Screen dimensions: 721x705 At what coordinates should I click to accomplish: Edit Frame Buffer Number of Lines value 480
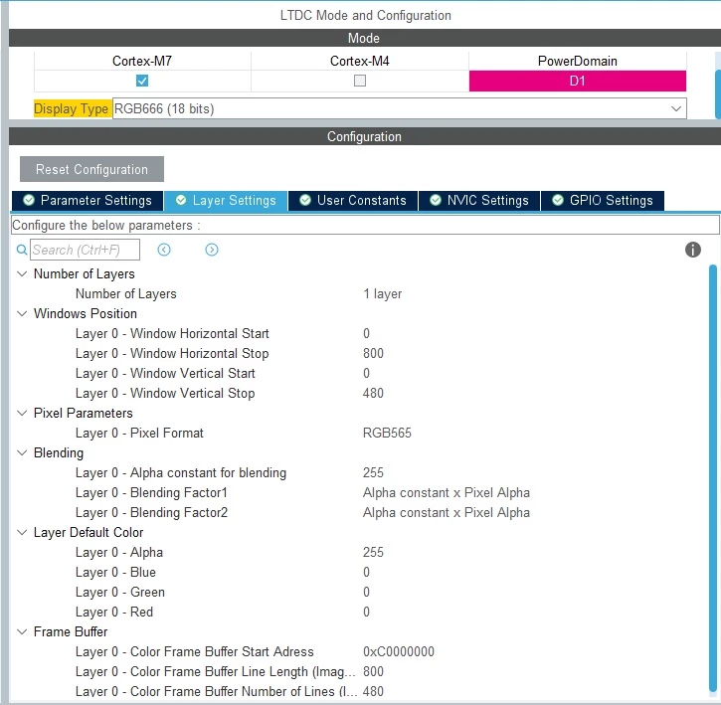pos(373,692)
